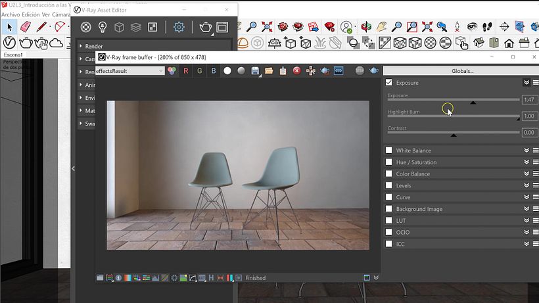Expand the Levels section chevron

tap(527, 186)
